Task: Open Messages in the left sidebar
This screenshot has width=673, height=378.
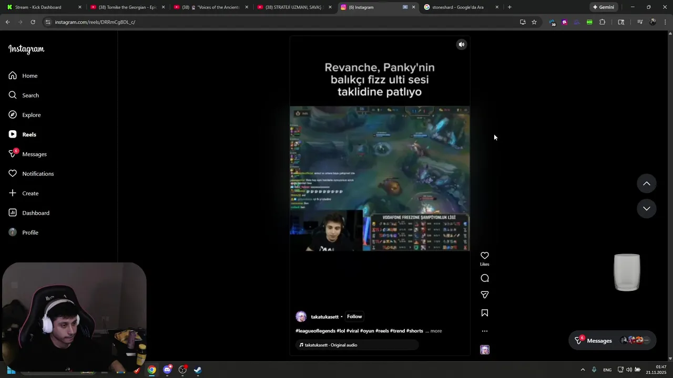Action: 28,154
